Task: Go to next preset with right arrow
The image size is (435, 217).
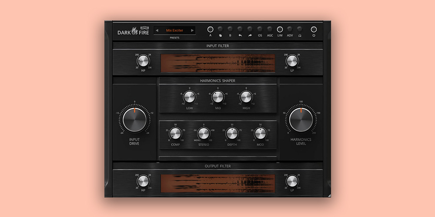Action: click(192, 30)
